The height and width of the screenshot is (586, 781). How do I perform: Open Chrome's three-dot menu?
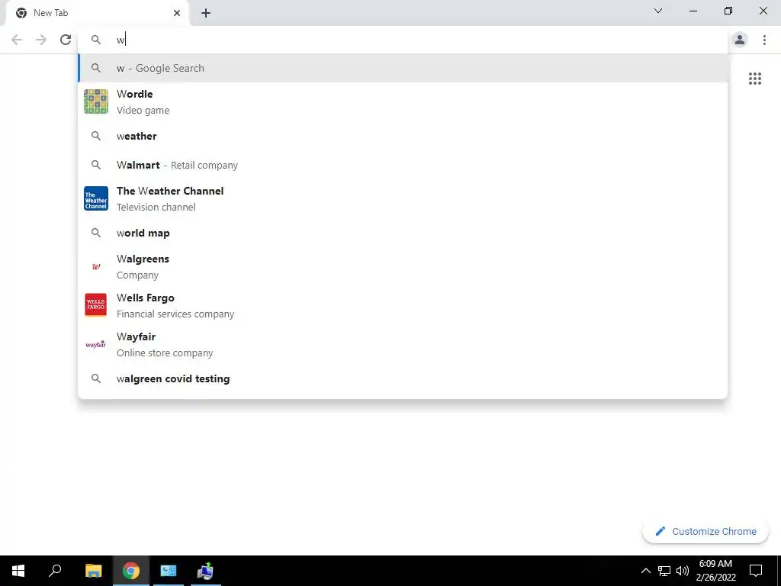764,40
